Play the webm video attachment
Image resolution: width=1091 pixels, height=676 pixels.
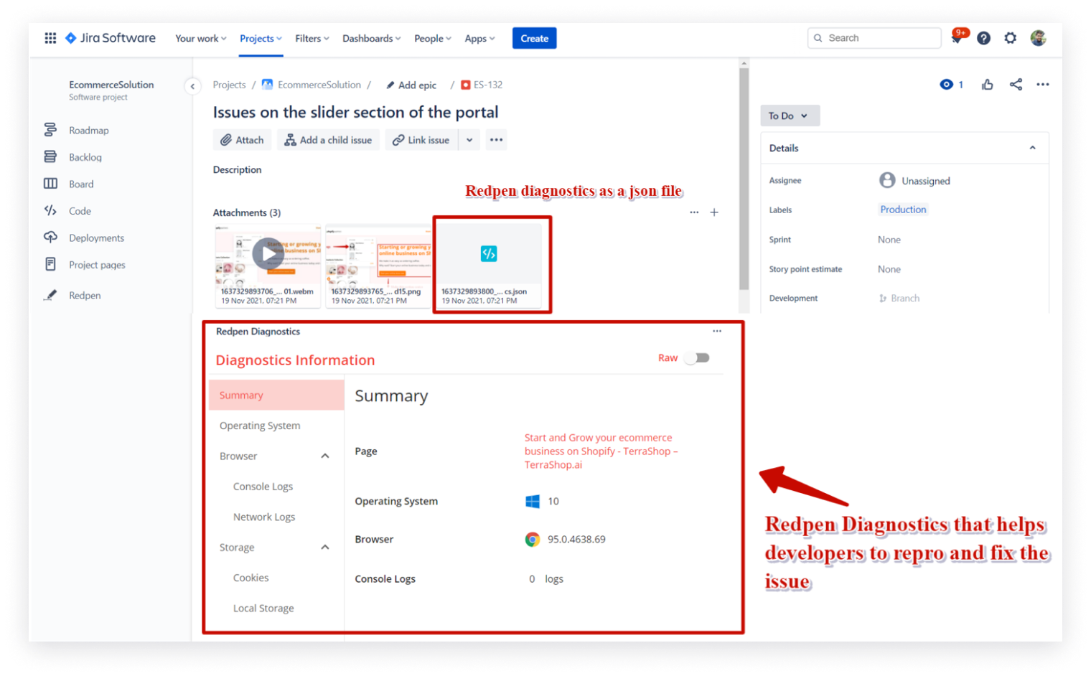click(268, 254)
